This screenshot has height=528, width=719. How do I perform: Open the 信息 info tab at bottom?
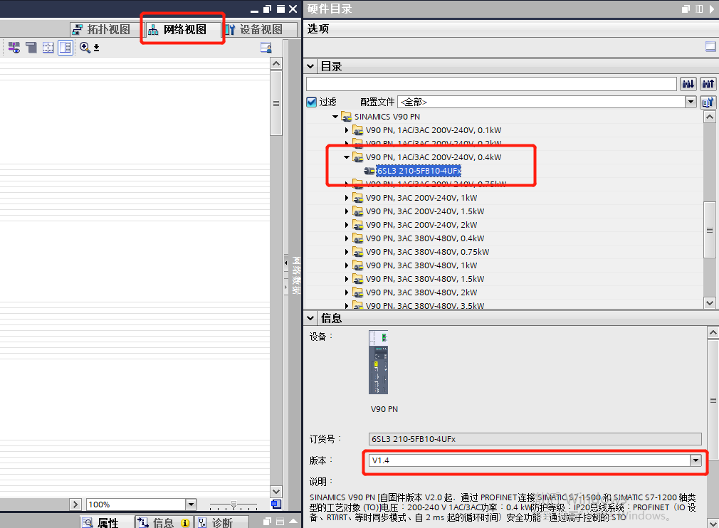coord(164,522)
